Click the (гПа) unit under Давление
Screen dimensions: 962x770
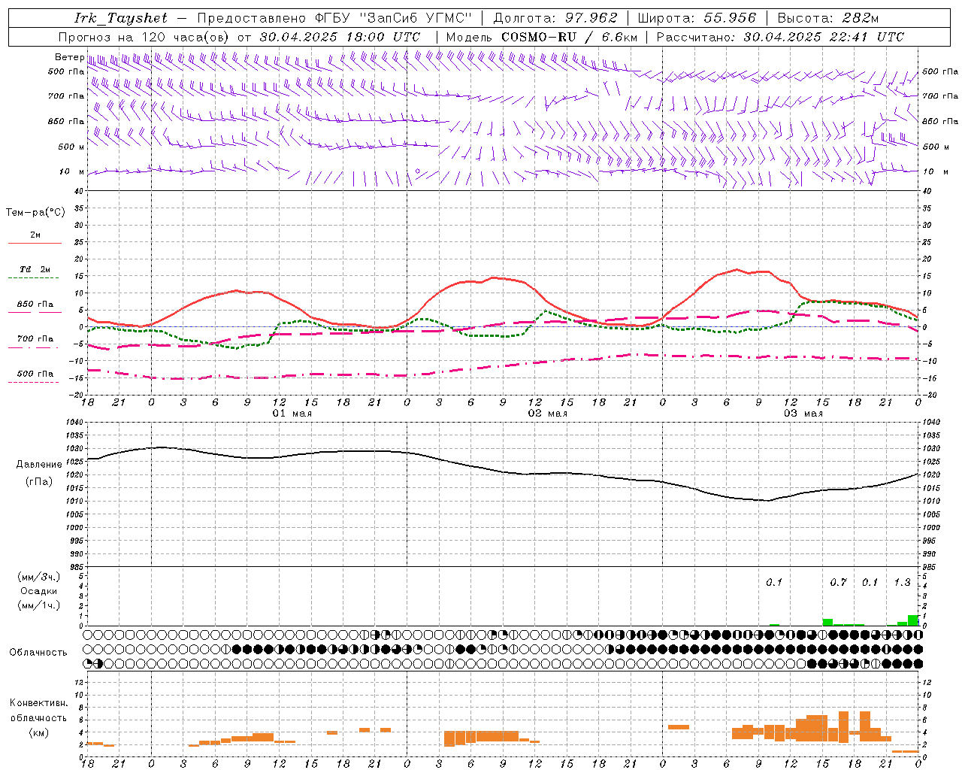tap(39, 482)
